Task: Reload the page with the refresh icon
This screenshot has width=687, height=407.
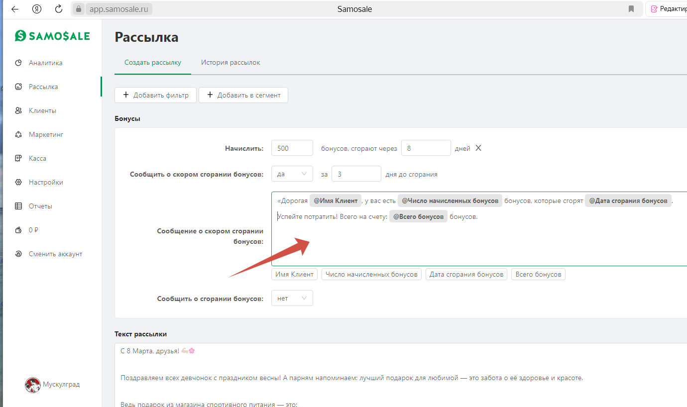Action: coord(59,9)
